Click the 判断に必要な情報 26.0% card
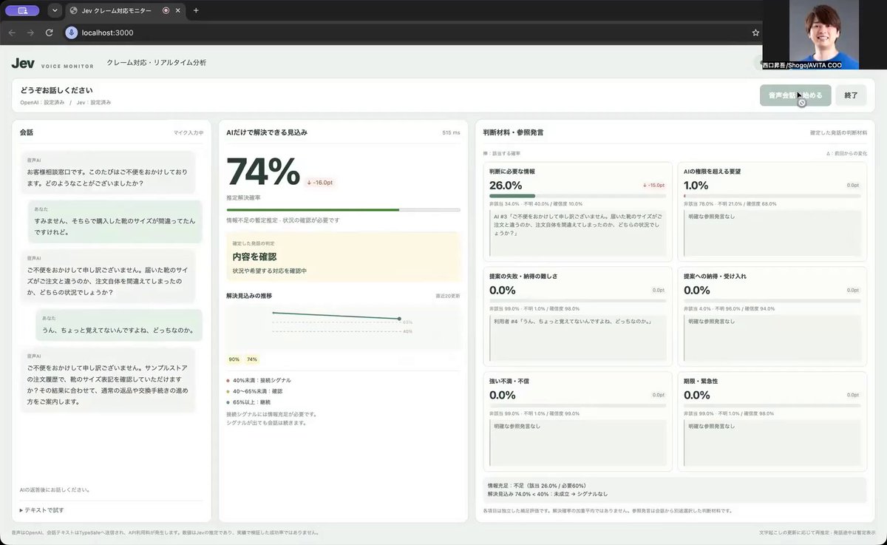The width and height of the screenshot is (887, 545). tap(577, 211)
